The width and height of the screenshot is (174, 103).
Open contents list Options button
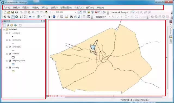click(20, 25)
